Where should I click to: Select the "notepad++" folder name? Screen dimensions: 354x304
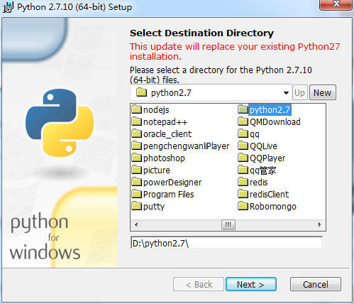(x=165, y=122)
